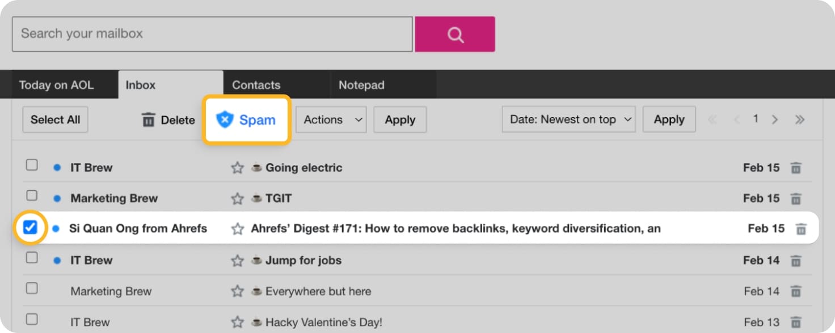
Task: Click the Select All button
Action: tap(55, 119)
